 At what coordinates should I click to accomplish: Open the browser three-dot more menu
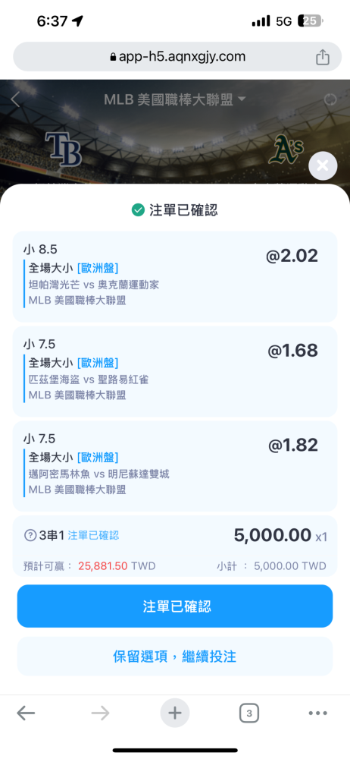click(x=317, y=713)
